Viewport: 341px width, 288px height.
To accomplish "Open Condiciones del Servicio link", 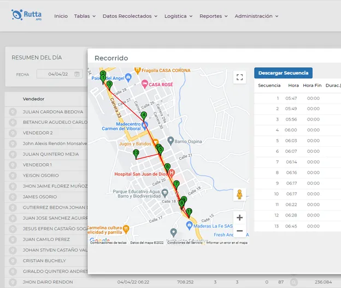I will (x=185, y=243).
